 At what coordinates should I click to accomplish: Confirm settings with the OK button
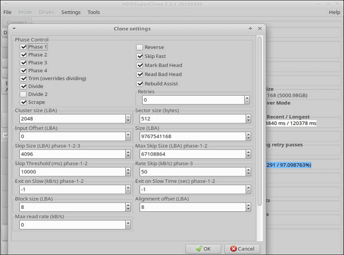pos(202,249)
